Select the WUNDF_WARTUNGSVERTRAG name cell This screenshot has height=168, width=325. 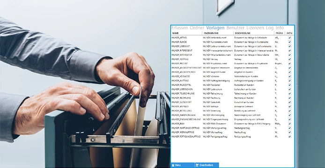tap(185, 128)
